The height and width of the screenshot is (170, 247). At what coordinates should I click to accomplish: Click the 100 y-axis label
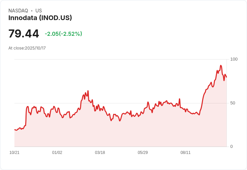point(234,59)
